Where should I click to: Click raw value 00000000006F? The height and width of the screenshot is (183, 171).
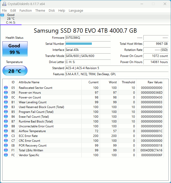[152, 155]
